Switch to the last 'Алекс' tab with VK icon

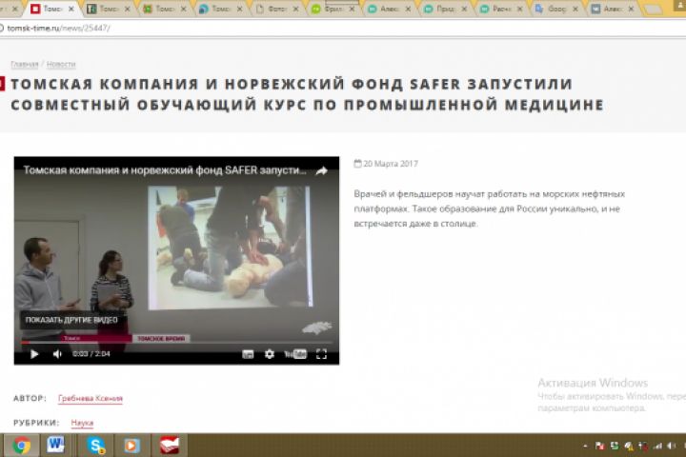(x=613, y=9)
